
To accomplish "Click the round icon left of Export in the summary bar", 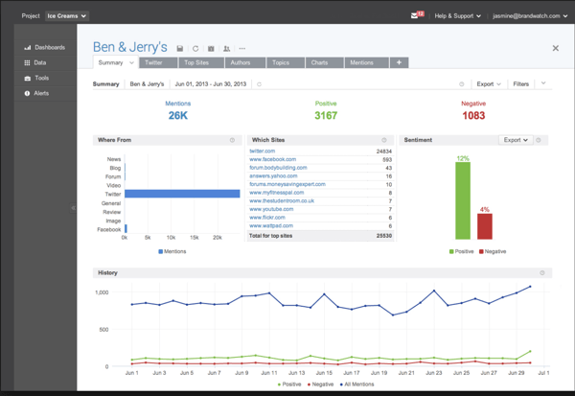I will [462, 84].
